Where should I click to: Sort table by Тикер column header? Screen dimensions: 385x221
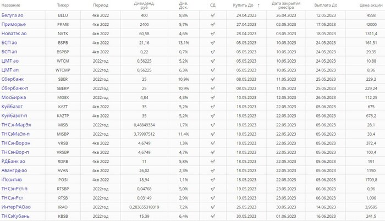(63, 4)
